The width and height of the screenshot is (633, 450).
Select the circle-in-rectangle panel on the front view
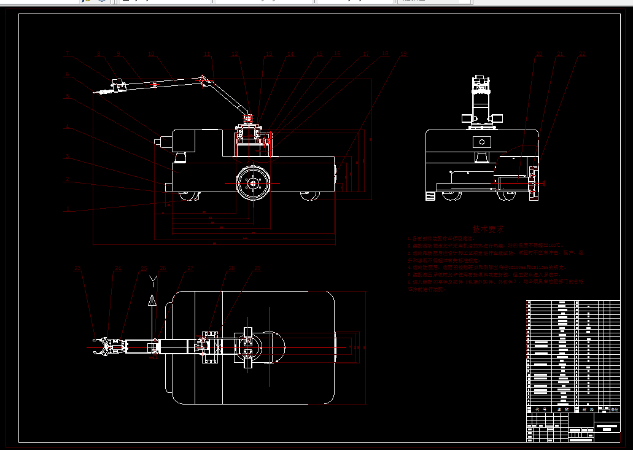coord(481,142)
